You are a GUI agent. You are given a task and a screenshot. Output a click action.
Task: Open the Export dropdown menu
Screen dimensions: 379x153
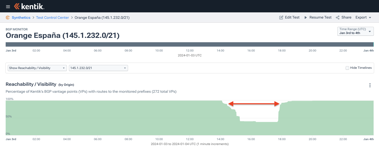click(x=363, y=18)
